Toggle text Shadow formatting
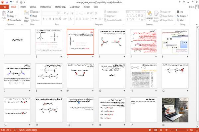199x132 pixels. point(53,19)
